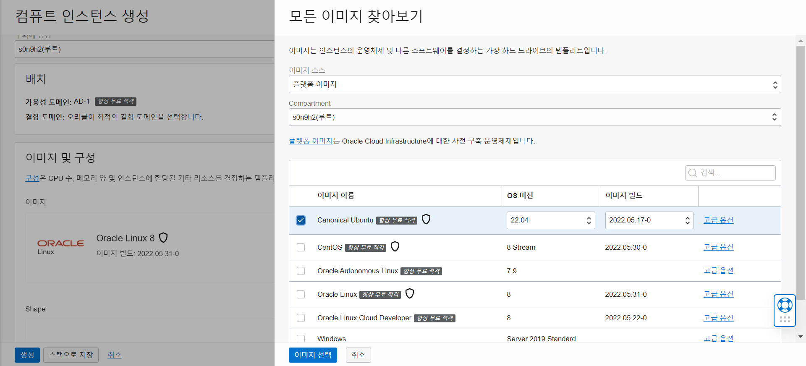Click the shield icon next to Canonical Ubuntu
Viewport: 806px width, 366px height.
426,219
